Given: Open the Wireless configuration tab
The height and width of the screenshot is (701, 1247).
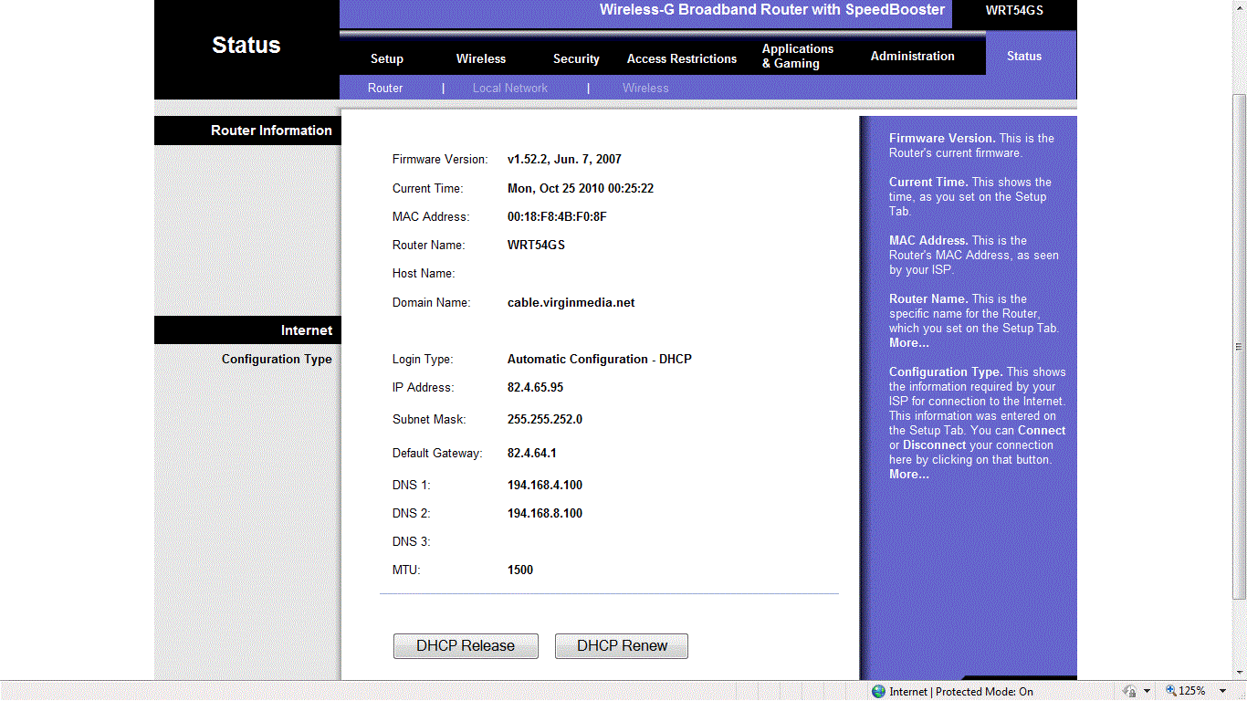Looking at the screenshot, I should (x=481, y=58).
